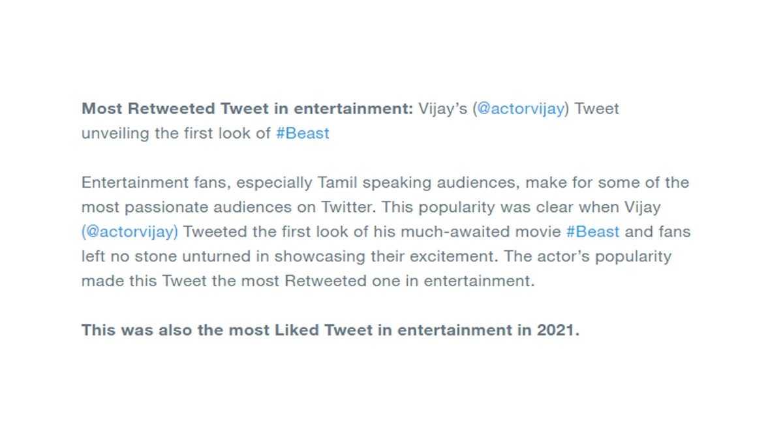Click the #Beast hashtag after 'first look of'

point(303,134)
